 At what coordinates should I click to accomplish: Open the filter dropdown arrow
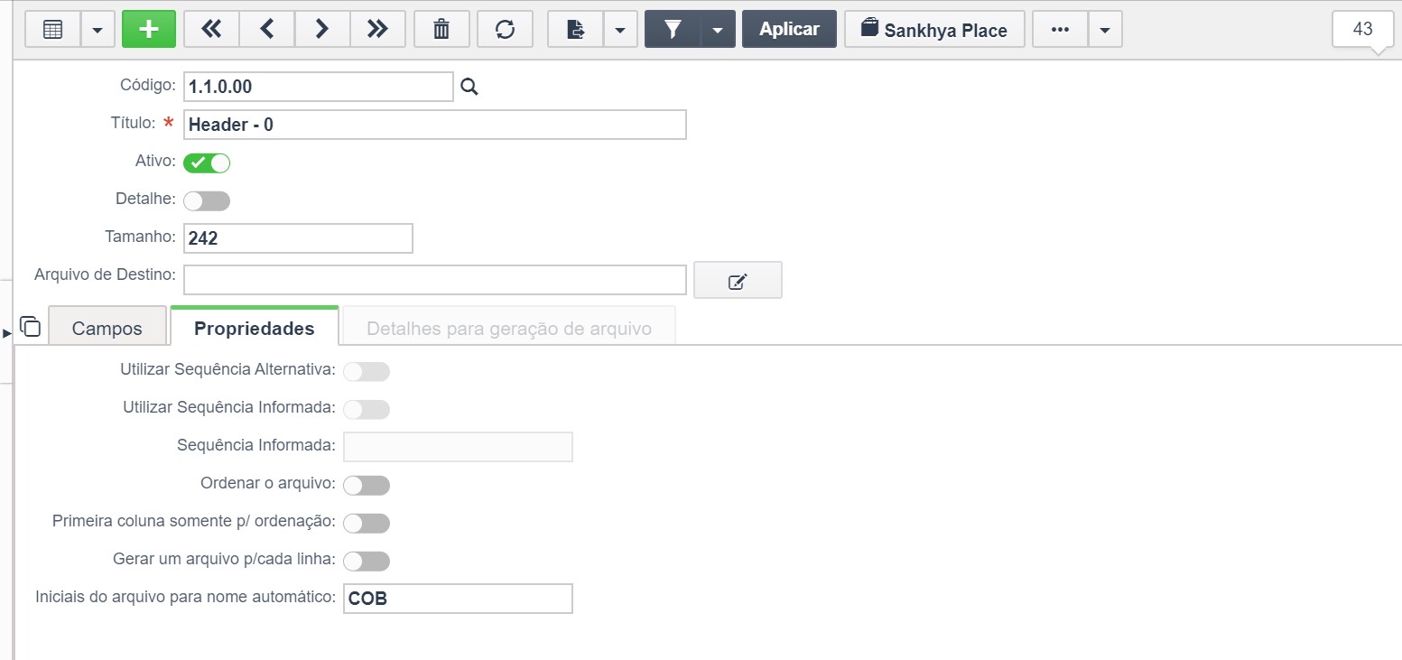[x=718, y=29]
